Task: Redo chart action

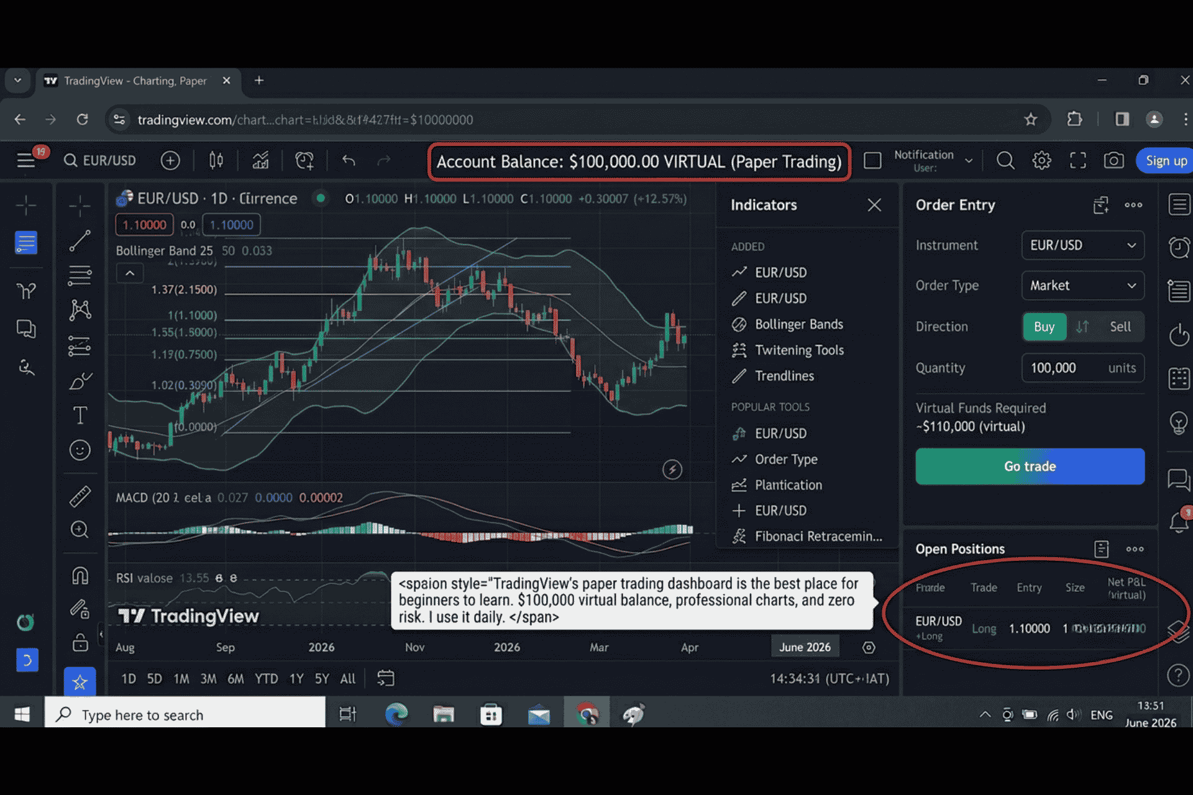Action: 384,161
